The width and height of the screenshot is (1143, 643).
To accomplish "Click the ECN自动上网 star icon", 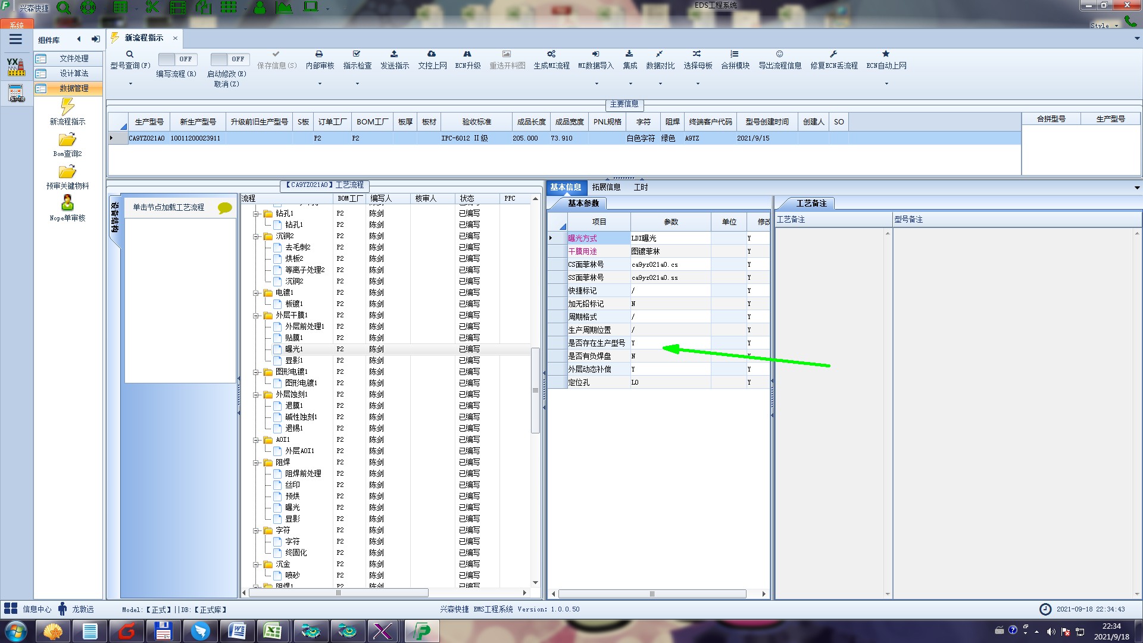I will click(x=886, y=54).
